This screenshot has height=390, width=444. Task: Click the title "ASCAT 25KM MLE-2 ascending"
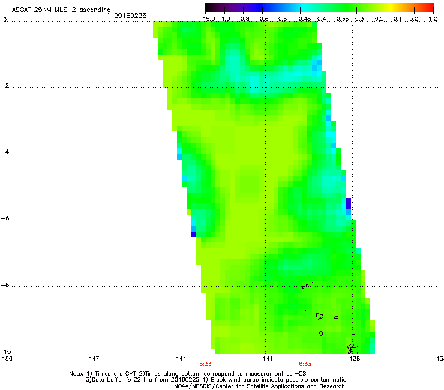click(x=61, y=10)
